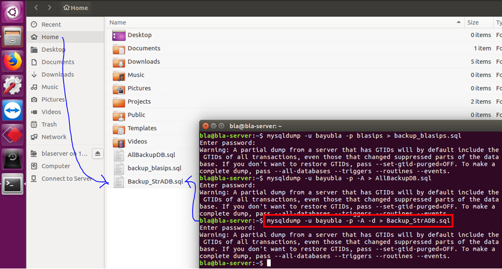Image resolution: width=502 pixels, height=269 pixels.
Task: Select Downloads folder icon in file list
Action: click(119, 62)
